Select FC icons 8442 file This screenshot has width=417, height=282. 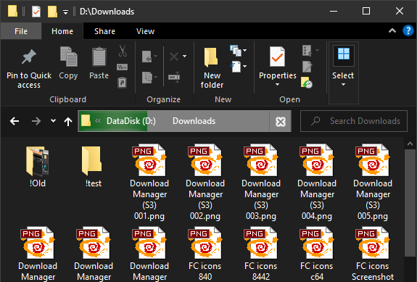pos(261,254)
